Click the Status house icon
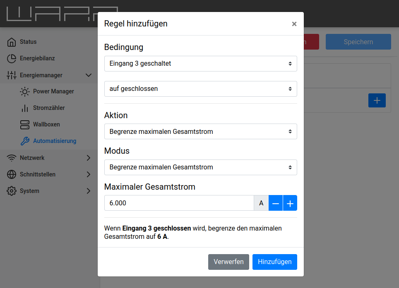 pyautogui.click(x=12, y=42)
